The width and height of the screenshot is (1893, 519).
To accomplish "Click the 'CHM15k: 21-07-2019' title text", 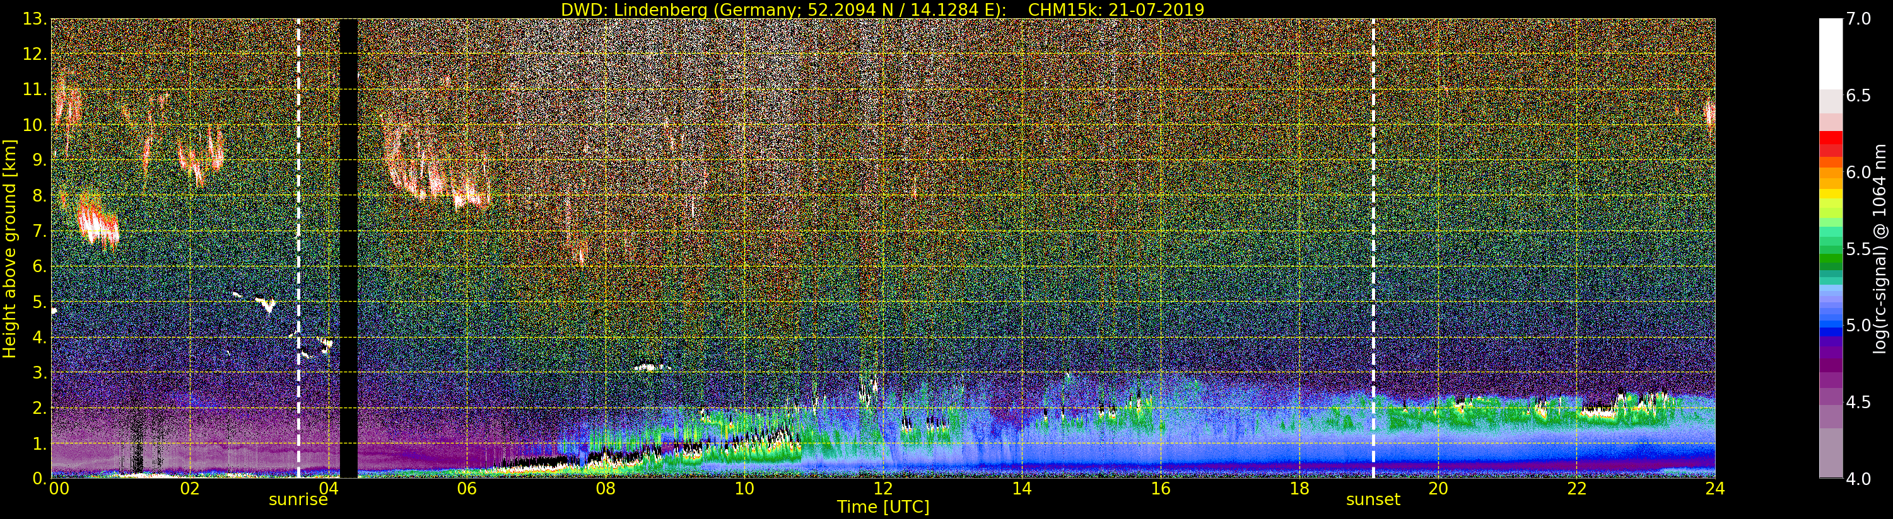I will coord(1116,9).
